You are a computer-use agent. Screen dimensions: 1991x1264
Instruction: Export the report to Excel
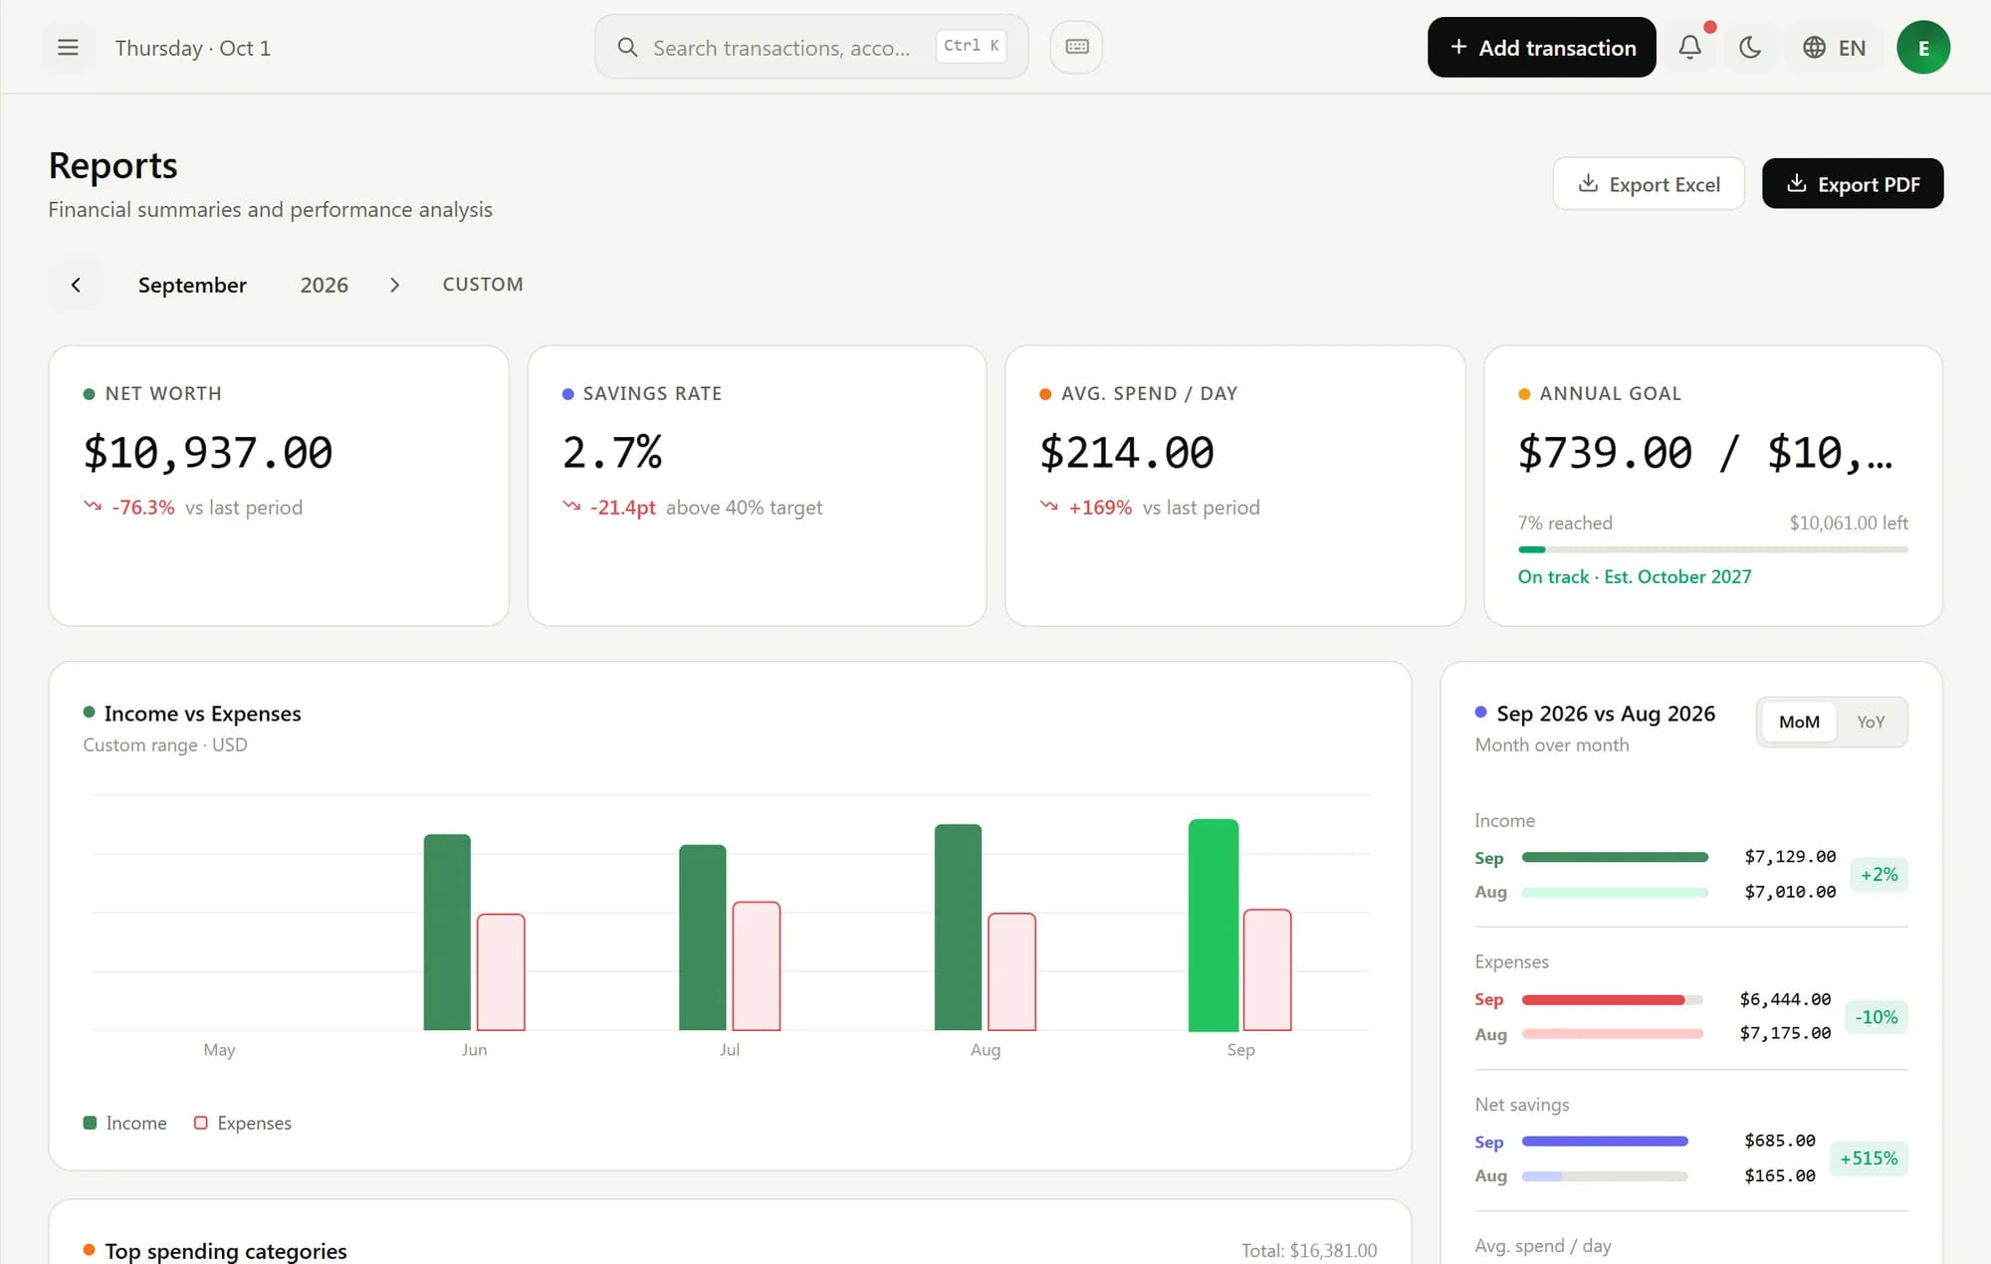[x=1649, y=184]
